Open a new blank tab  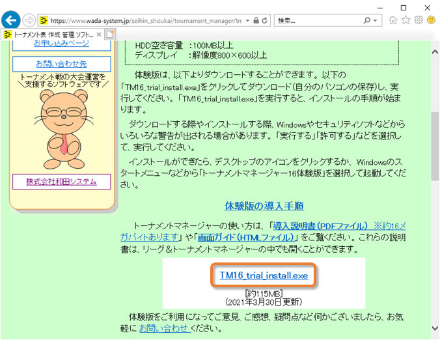(x=110, y=34)
